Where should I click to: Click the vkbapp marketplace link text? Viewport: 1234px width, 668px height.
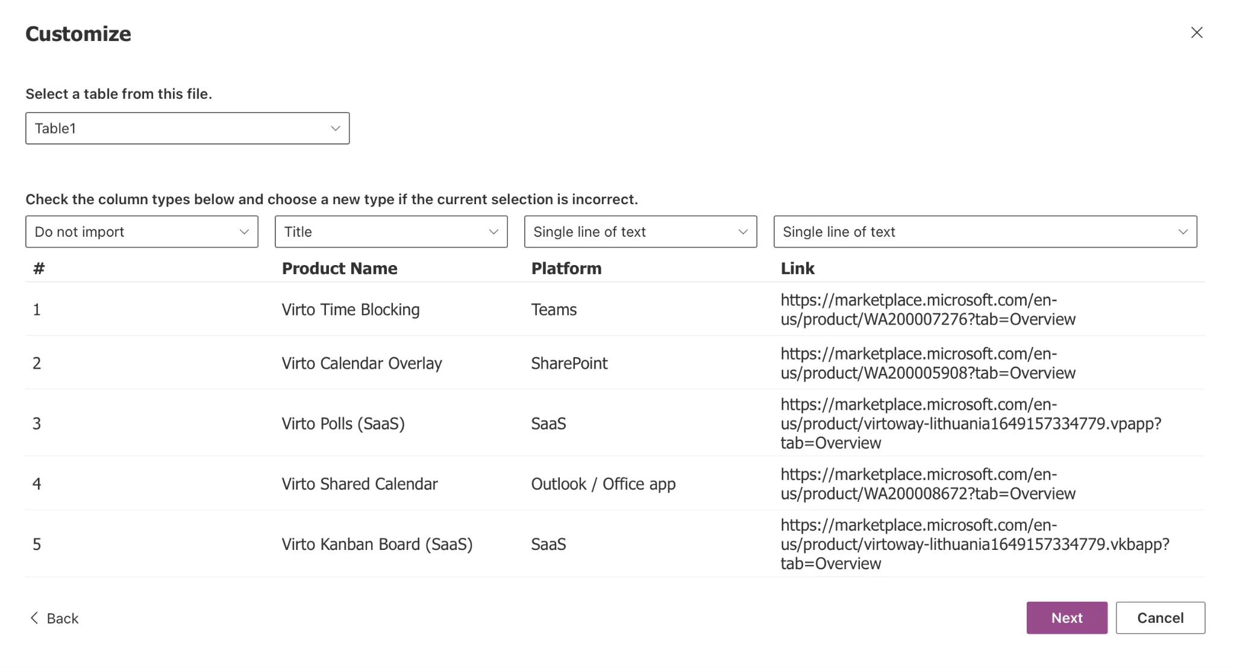click(975, 544)
